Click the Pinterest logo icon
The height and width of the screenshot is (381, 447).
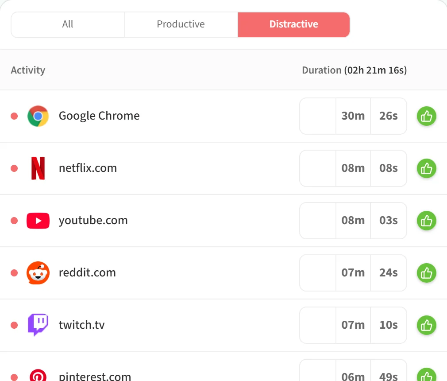[x=38, y=376]
